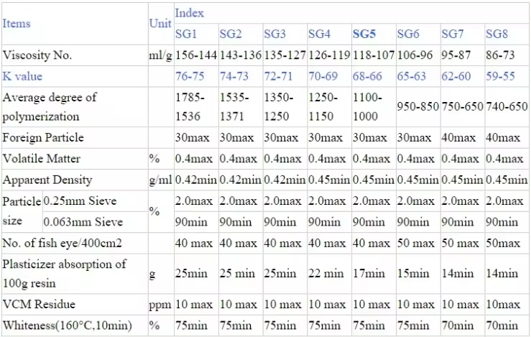This screenshot has height=337, width=531.
Task: Click the SG3 grade header
Action: (x=274, y=34)
